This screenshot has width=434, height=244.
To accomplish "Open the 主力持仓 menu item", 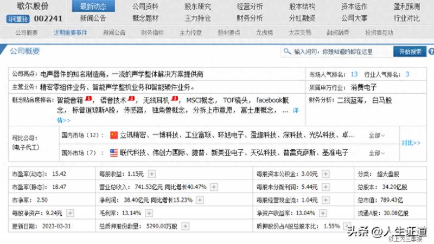I will point(197,18).
